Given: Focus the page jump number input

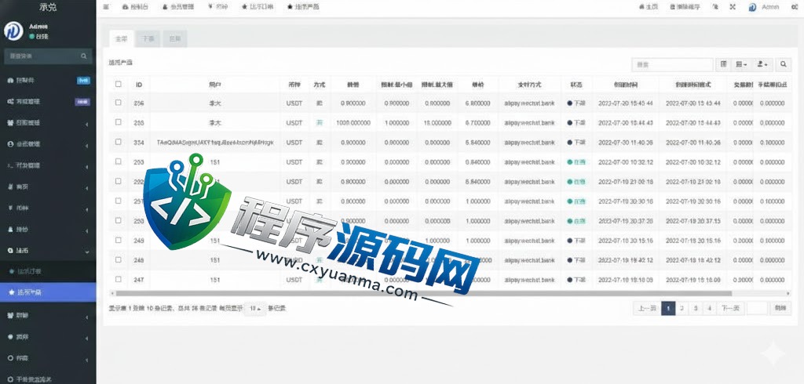Looking at the screenshot, I should 757,308.
